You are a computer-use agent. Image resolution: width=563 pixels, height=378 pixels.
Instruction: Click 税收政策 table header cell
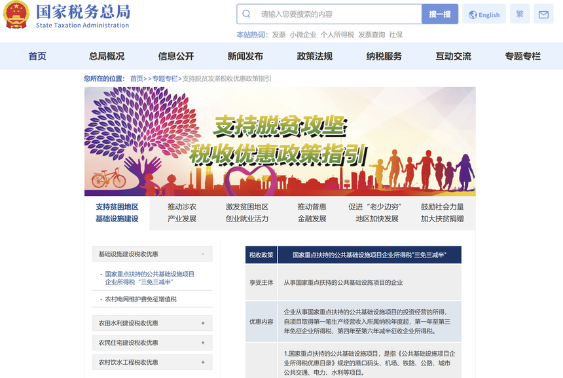click(261, 255)
